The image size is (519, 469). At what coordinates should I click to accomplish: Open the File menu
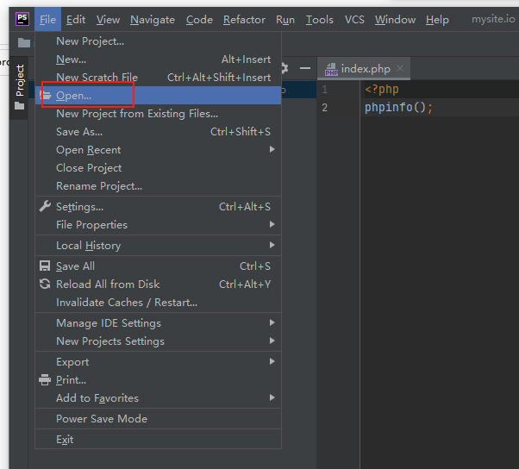tap(47, 20)
